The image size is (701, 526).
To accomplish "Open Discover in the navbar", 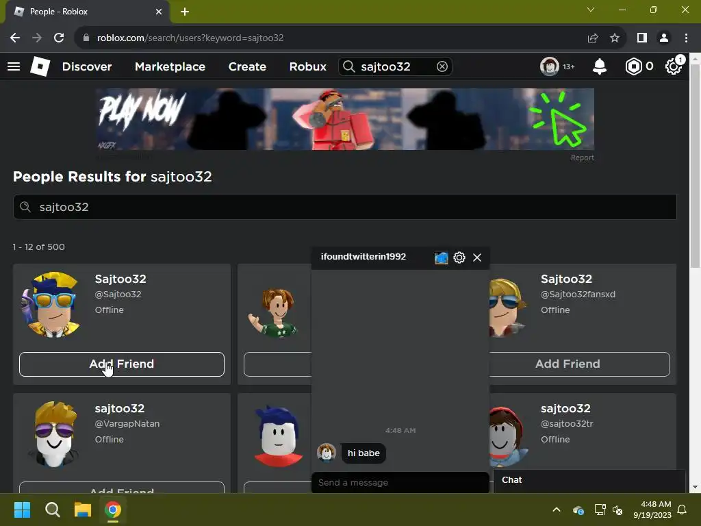I will click(x=87, y=66).
